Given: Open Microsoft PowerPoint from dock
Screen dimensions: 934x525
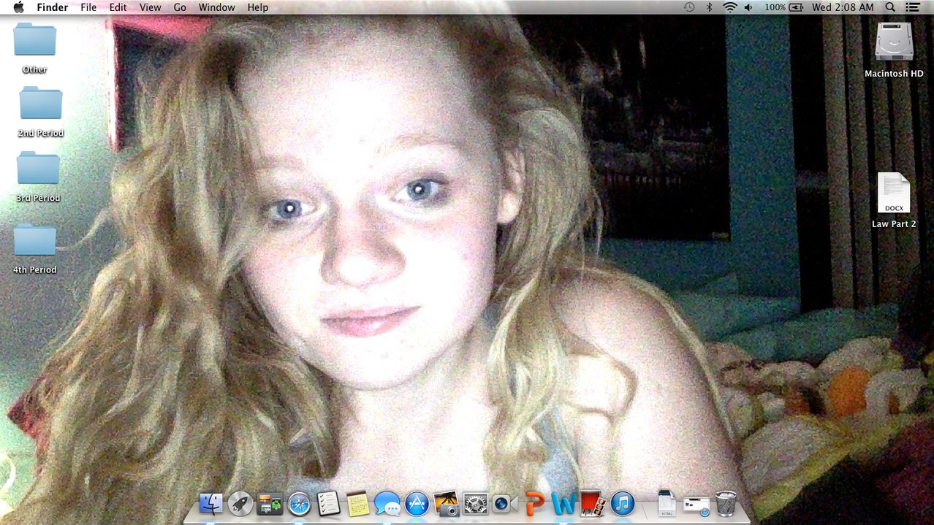Looking at the screenshot, I should click(535, 503).
